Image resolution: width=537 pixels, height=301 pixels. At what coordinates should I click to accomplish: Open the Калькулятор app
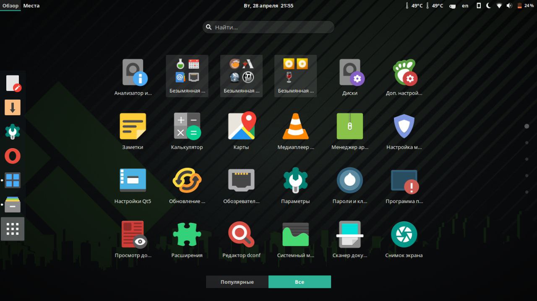tap(187, 131)
